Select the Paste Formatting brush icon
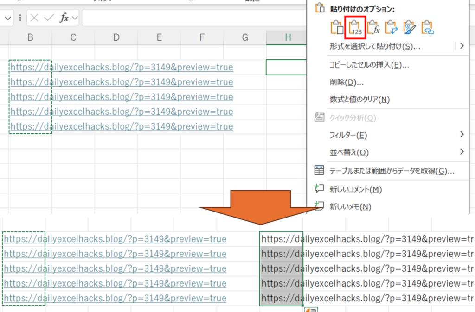475x312 pixels. (x=410, y=27)
